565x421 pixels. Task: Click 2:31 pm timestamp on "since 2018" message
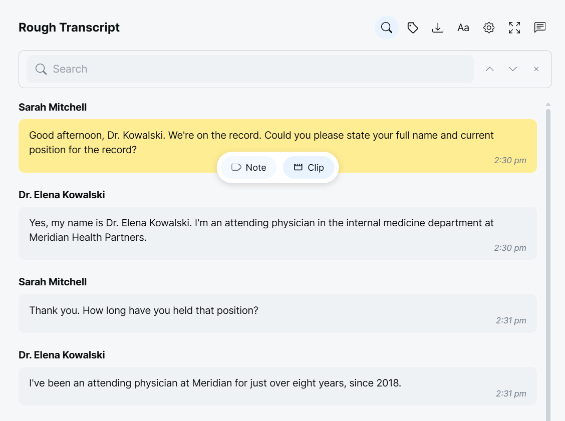tap(511, 393)
